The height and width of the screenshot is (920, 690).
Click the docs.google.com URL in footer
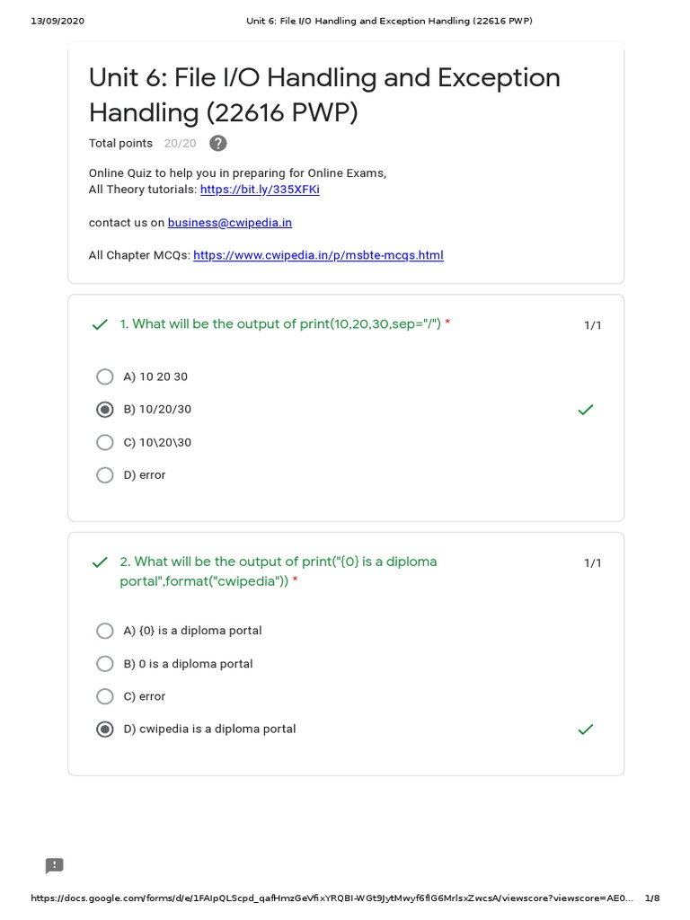[332, 898]
